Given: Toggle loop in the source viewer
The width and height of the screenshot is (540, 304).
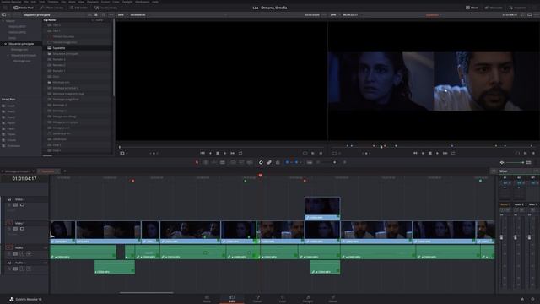Looking at the screenshot, I should [240, 153].
